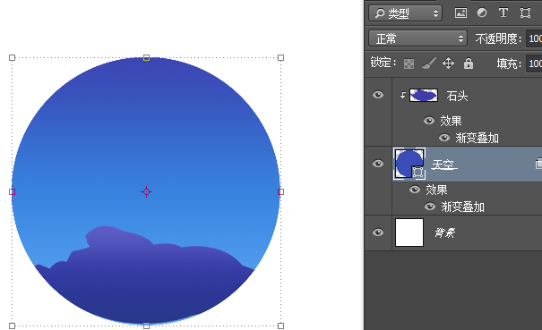Viewport: 542px width, 330px height.
Task: Click the 填充 fill value field
Action: point(534,63)
